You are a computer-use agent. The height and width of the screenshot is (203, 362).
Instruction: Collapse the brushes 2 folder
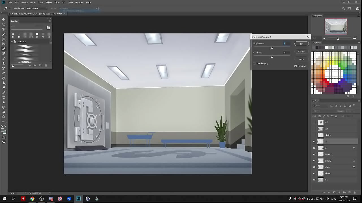12,41
